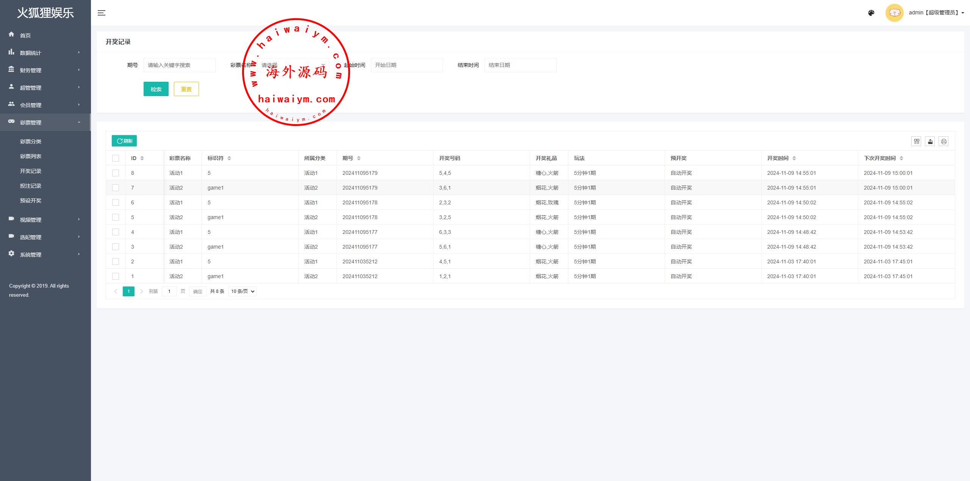Check the row with ID 5
Image resolution: width=970 pixels, height=481 pixels.
coord(116,217)
